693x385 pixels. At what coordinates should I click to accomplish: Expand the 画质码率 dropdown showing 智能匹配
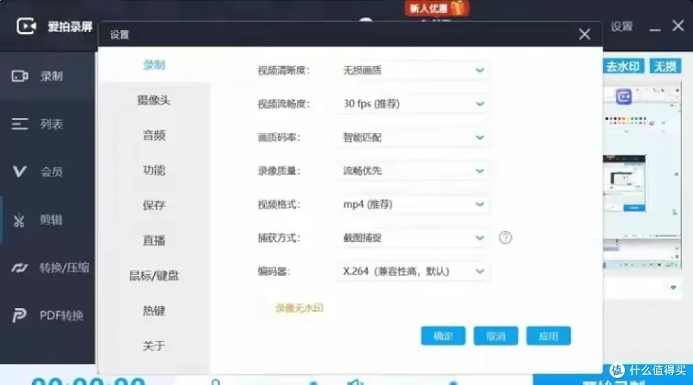tap(413, 137)
